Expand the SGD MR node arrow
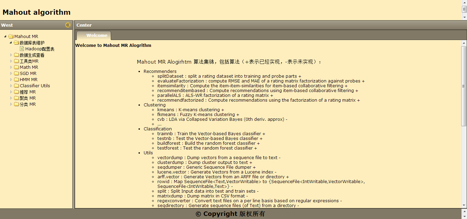The image size is (467, 219). (11, 74)
